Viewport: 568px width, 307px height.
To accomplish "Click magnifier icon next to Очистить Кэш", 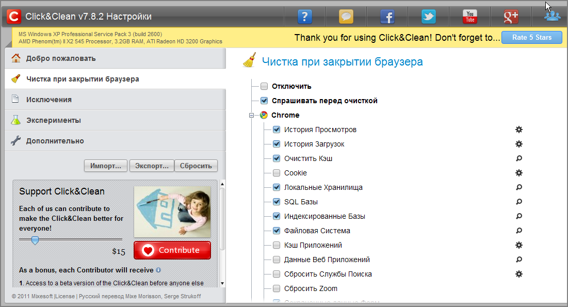I will point(519,158).
